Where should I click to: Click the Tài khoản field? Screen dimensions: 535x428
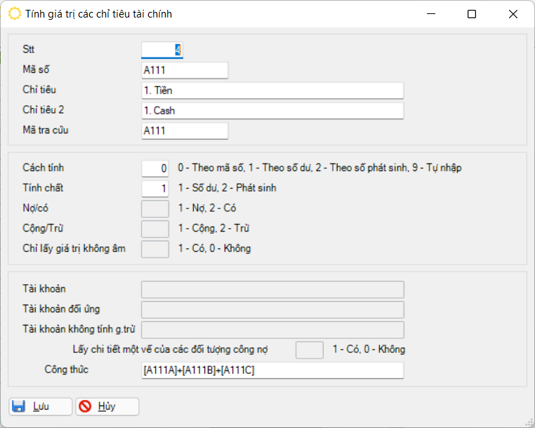pyautogui.click(x=272, y=290)
